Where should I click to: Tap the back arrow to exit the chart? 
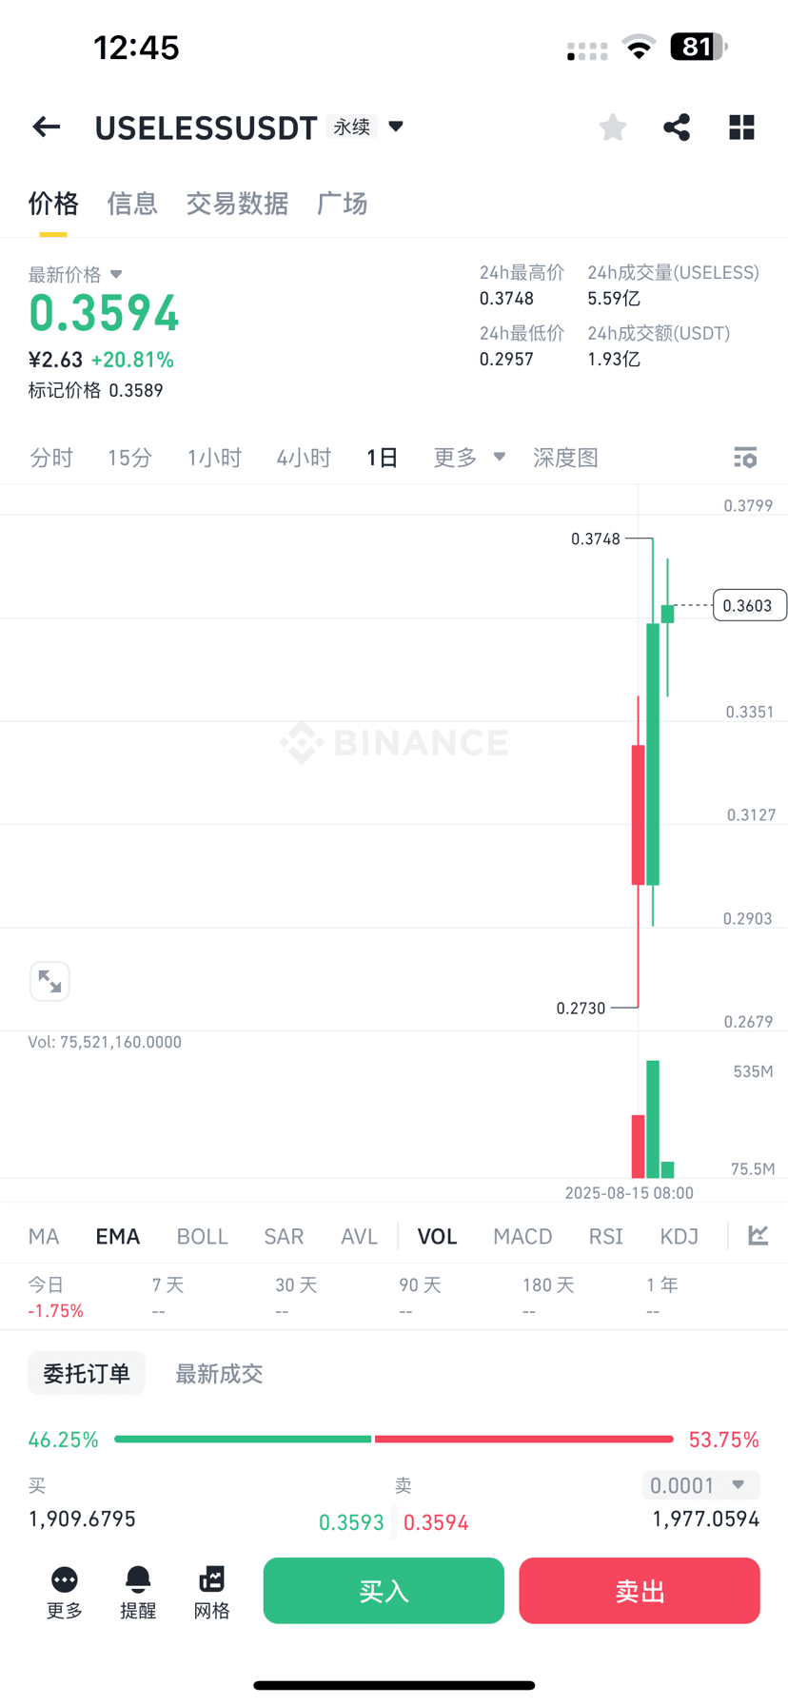click(46, 127)
